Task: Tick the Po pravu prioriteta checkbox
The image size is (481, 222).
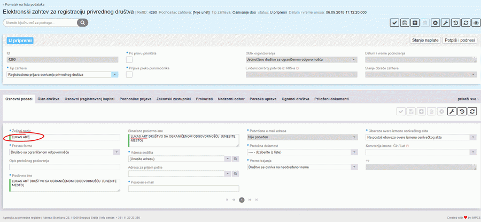Action: point(129,60)
